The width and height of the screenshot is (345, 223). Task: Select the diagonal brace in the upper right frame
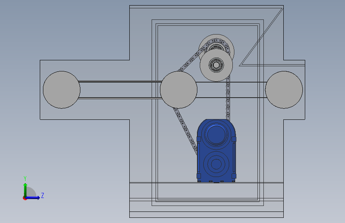pyautogui.click(x=261, y=37)
